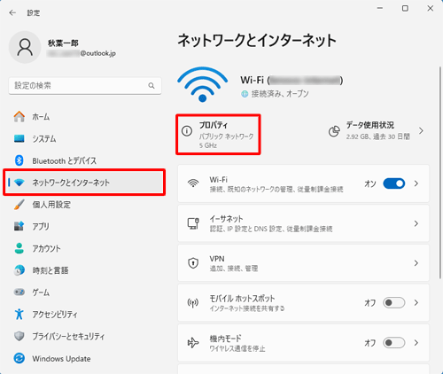The image size is (443, 374).
Task: Turn off the Wi-Fi toggle switch
Action: (x=394, y=183)
